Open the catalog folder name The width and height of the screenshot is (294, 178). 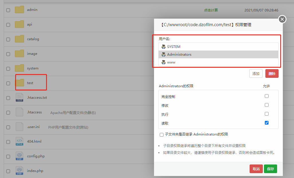coord(33,39)
